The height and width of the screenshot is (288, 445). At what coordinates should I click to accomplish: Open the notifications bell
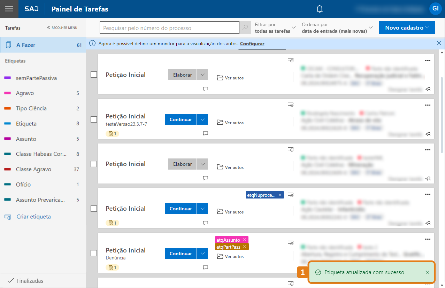[x=320, y=9]
